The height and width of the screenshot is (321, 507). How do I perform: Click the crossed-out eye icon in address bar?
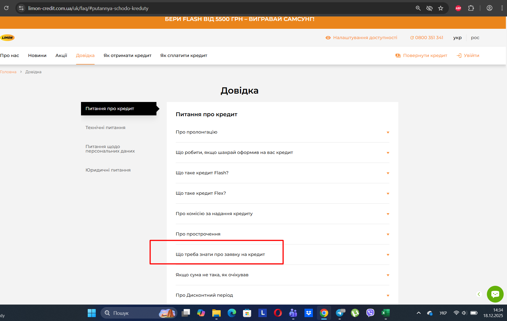tap(429, 8)
